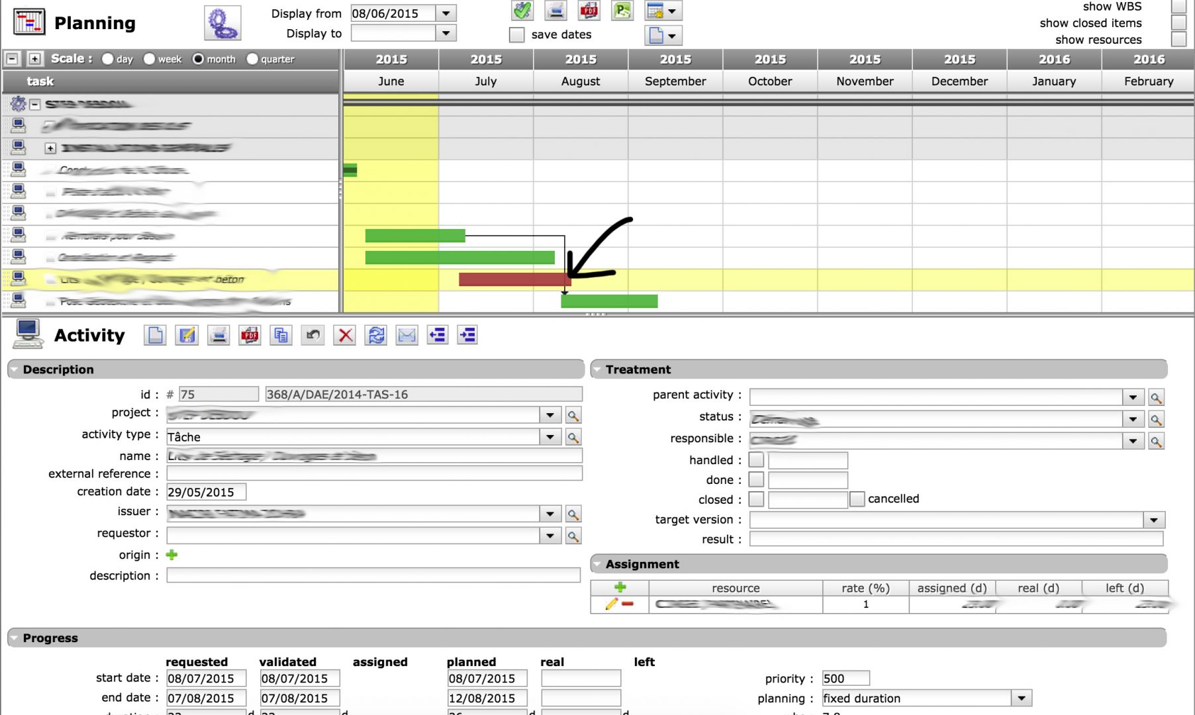The width and height of the screenshot is (1195, 715).
Task: Click the green checkmark validate planning icon
Action: pos(522,11)
